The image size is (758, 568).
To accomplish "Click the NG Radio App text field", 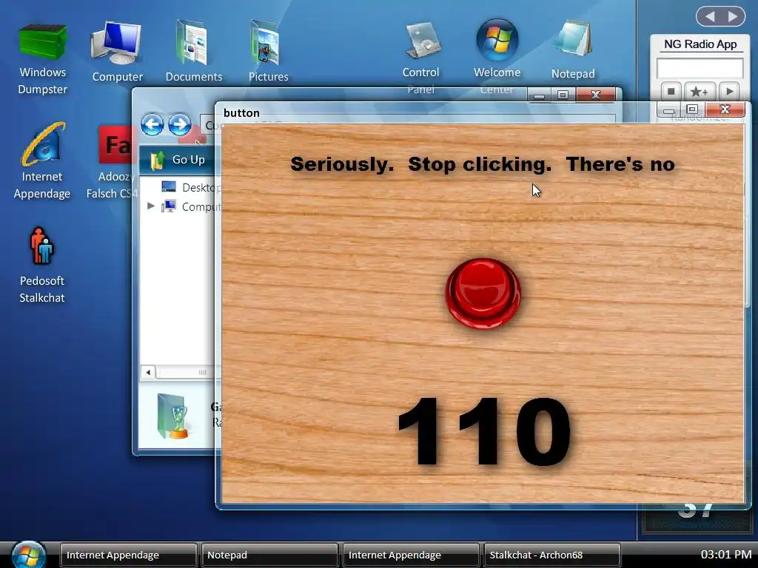I will [700, 68].
